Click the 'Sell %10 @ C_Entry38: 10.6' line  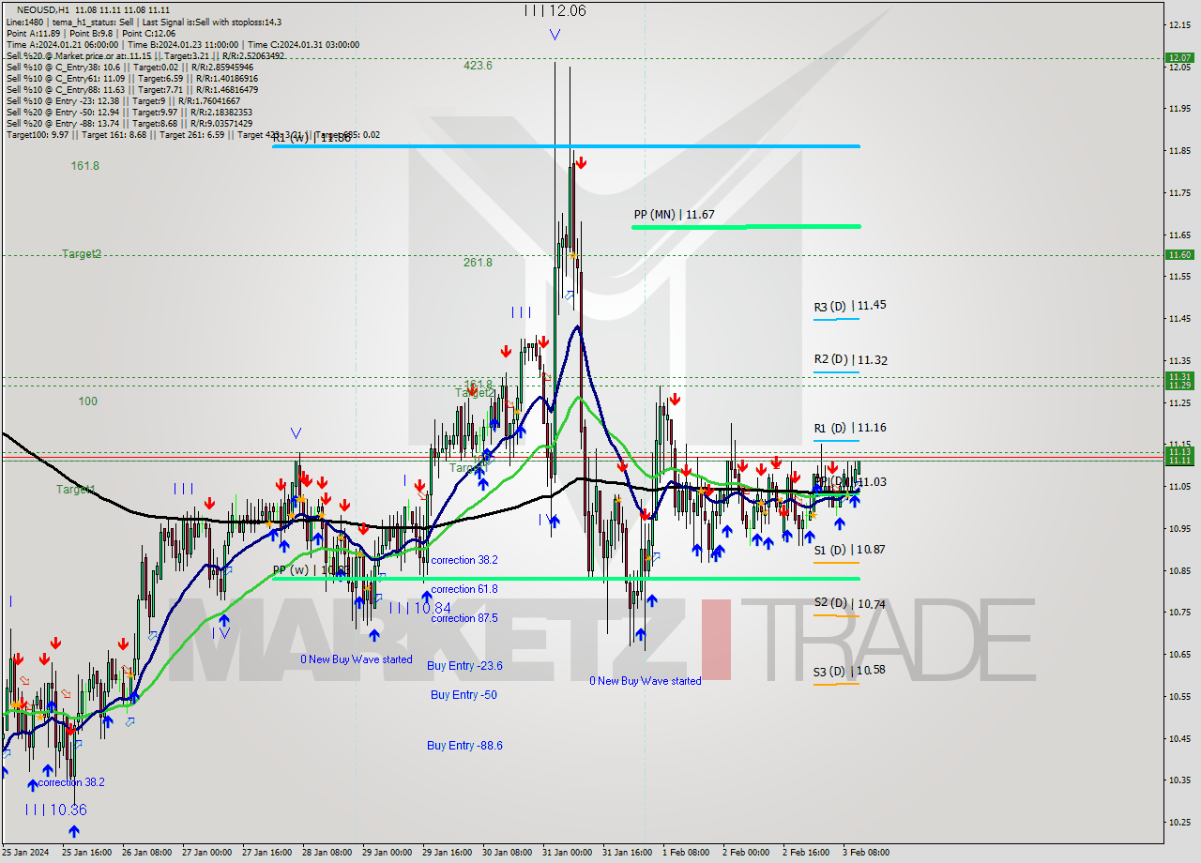tap(129, 67)
